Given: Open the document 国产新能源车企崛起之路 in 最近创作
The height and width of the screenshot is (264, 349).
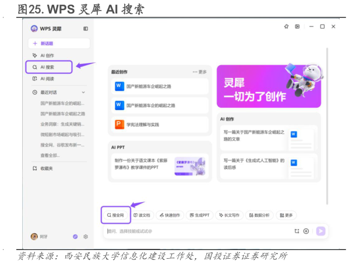Looking at the screenshot, I should (x=160, y=86).
